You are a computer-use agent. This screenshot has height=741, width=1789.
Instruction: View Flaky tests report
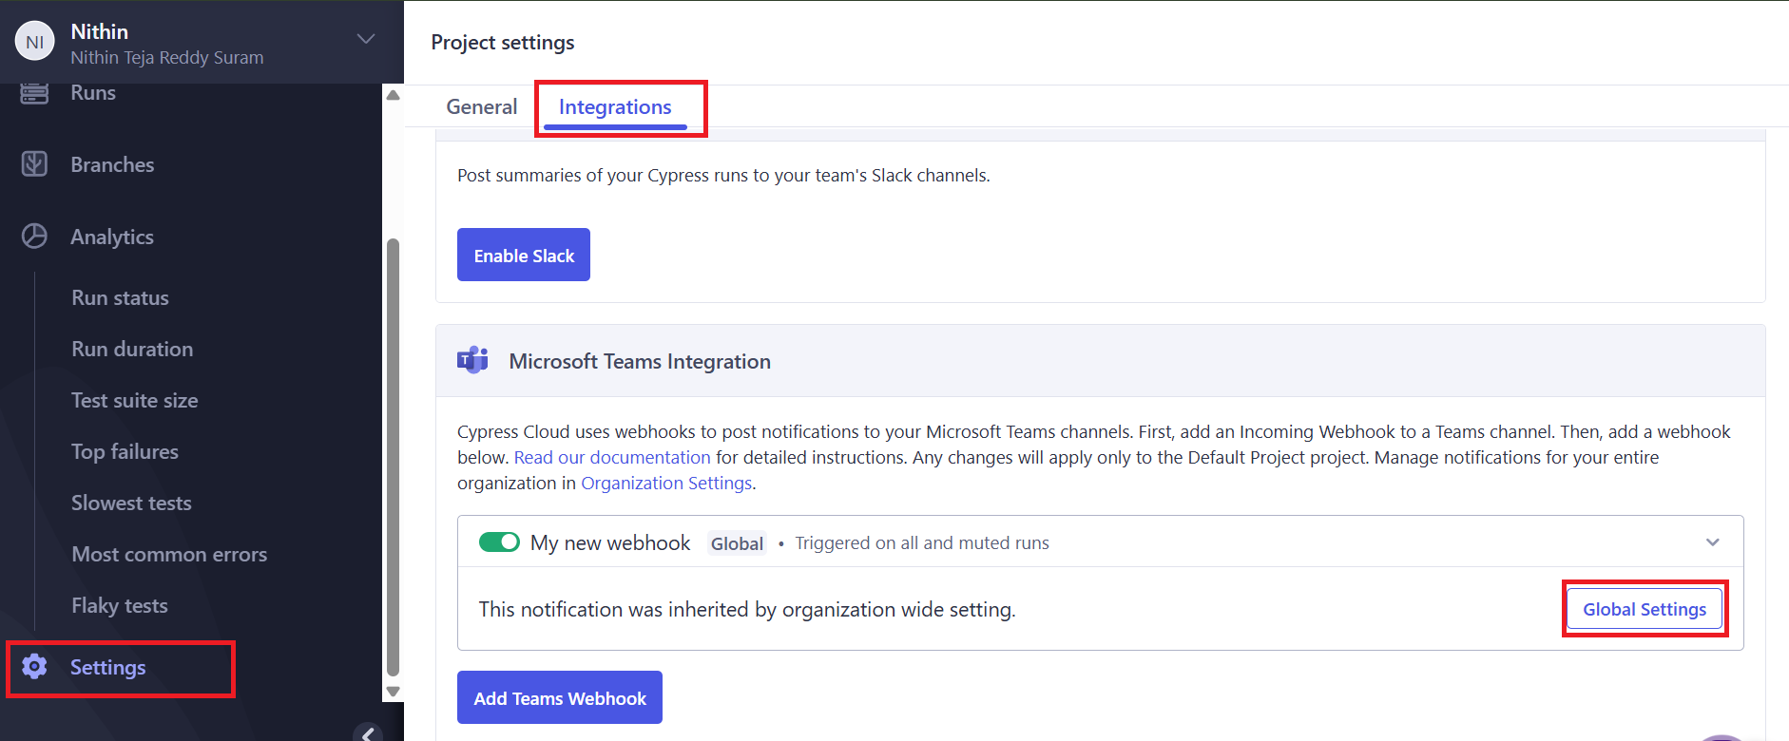(120, 605)
